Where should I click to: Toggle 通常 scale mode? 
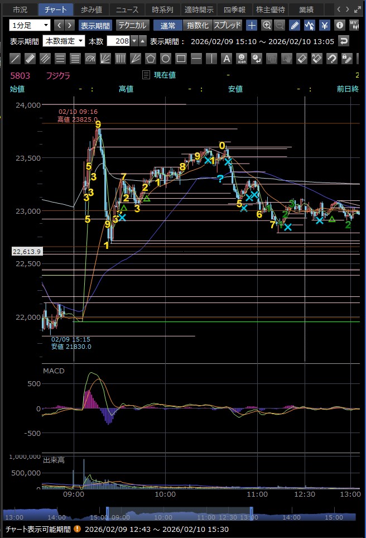pos(167,25)
